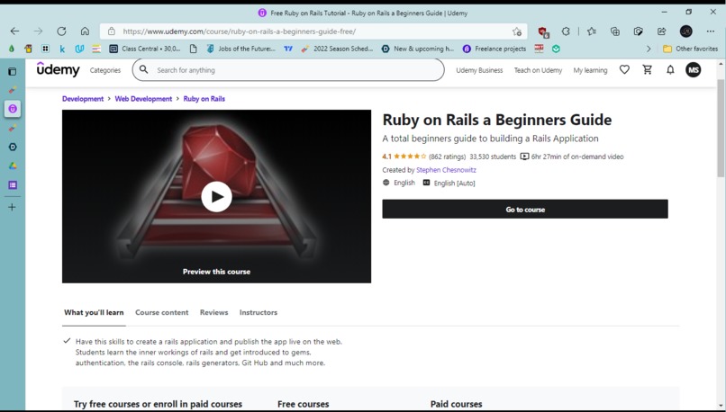Open the Extensions puzzle icon
This screenshot has width=726, height=412.
point(566,31)
